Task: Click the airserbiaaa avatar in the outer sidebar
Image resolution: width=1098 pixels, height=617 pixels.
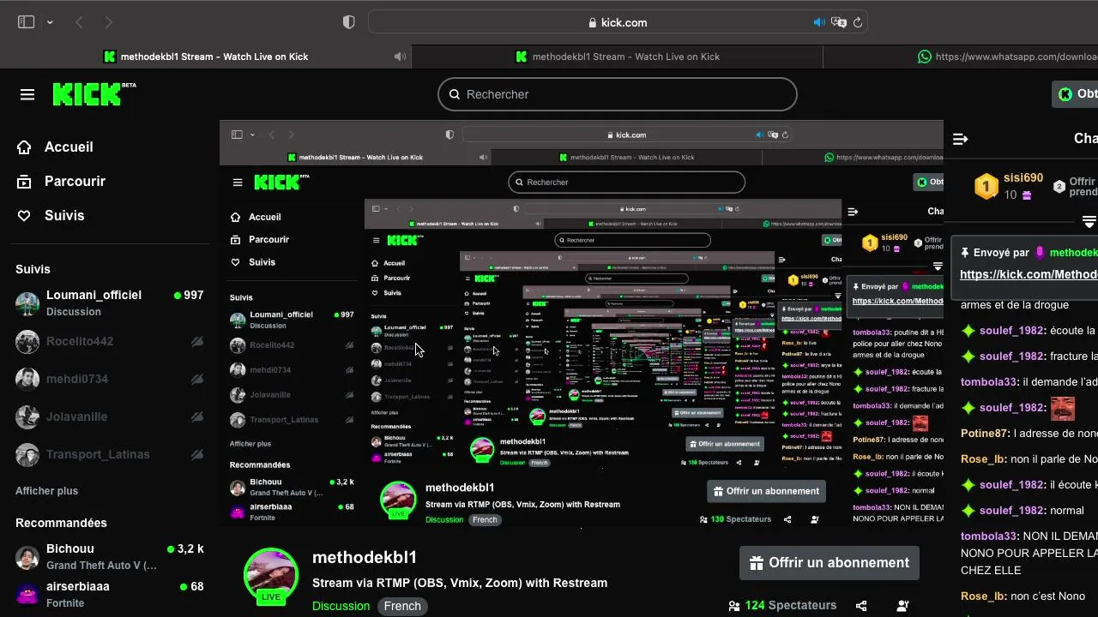Action: click(x=27, y=595)
